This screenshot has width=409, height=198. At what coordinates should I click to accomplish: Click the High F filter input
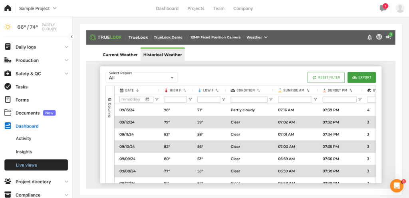click(x=175, y=99)
